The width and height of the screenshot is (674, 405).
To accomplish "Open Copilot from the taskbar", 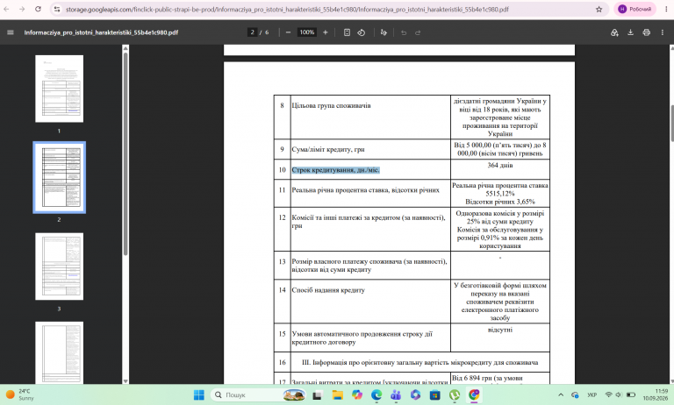I will coord(357,394).
